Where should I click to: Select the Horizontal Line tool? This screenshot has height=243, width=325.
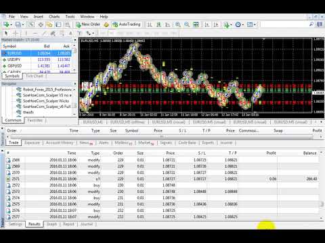click(35, 33)
